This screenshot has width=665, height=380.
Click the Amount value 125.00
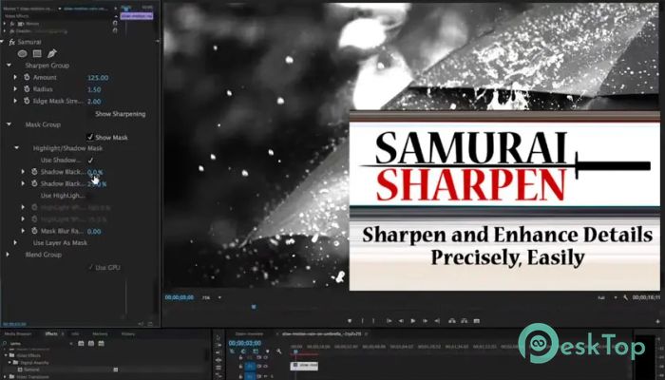tap(98, 78)
